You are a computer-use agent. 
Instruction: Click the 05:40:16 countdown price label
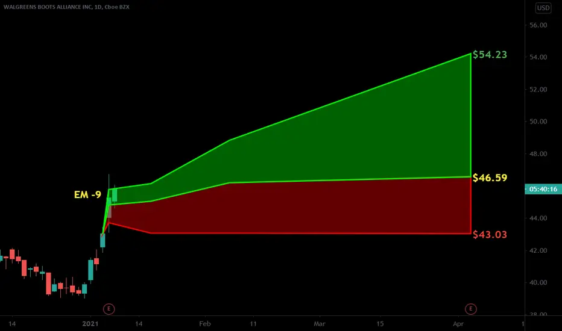[543, 189]
